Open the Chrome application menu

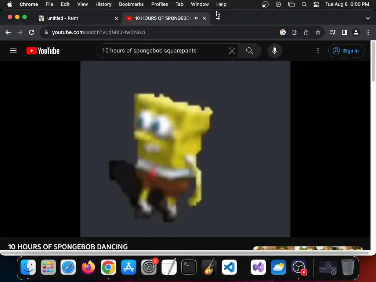[29, 4]
